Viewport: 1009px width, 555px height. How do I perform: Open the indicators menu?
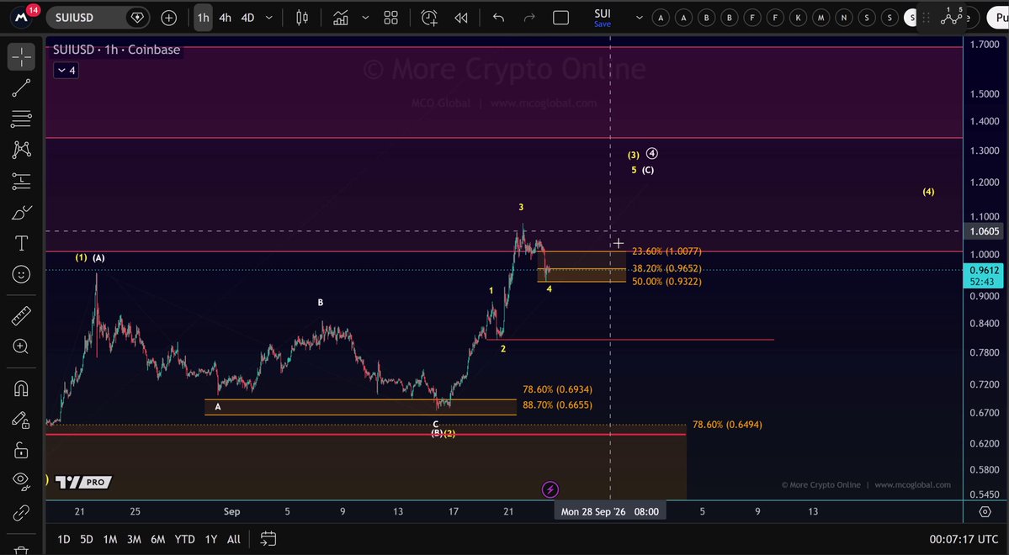(341, 18)
